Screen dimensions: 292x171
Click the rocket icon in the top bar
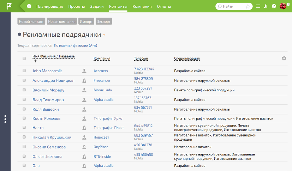point(266,6)
